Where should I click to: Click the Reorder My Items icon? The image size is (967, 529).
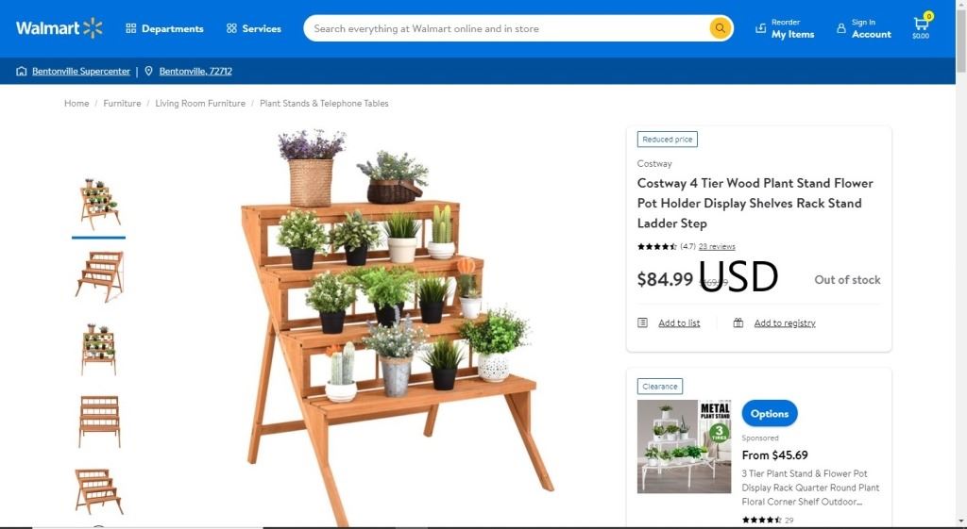[760, 28]
